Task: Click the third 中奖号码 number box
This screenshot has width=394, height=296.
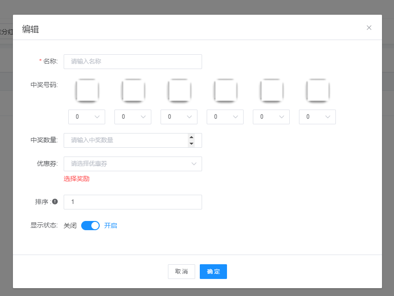Action: pos(179,90)
